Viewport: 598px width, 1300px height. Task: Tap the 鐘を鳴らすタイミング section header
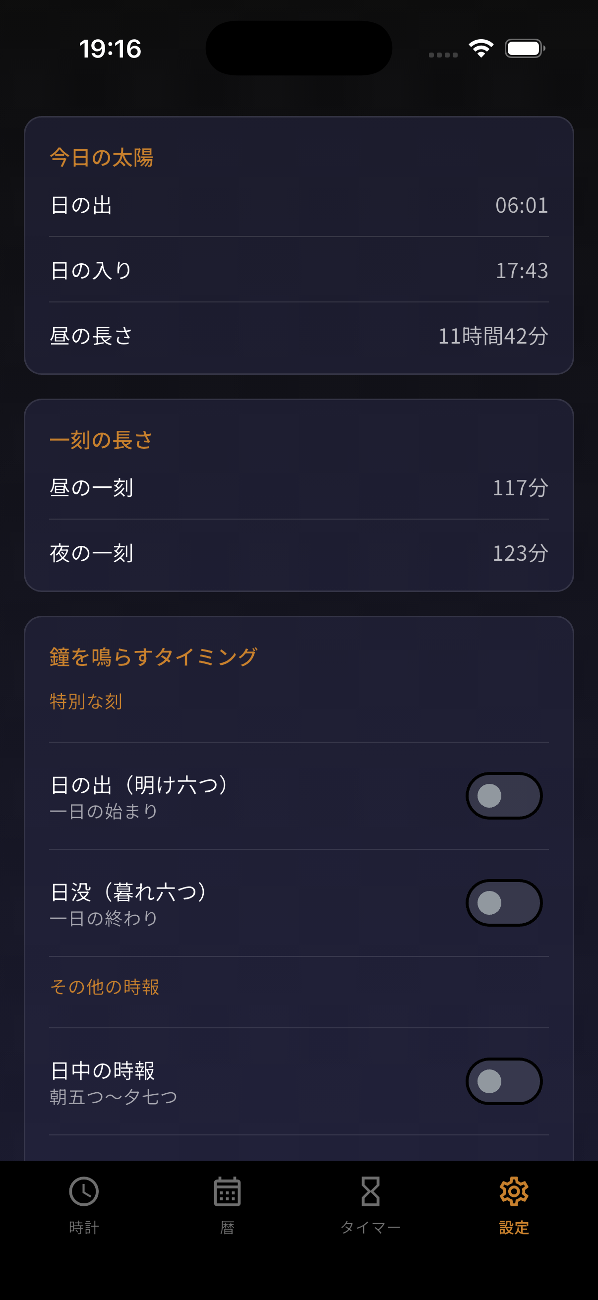(153, 657)
